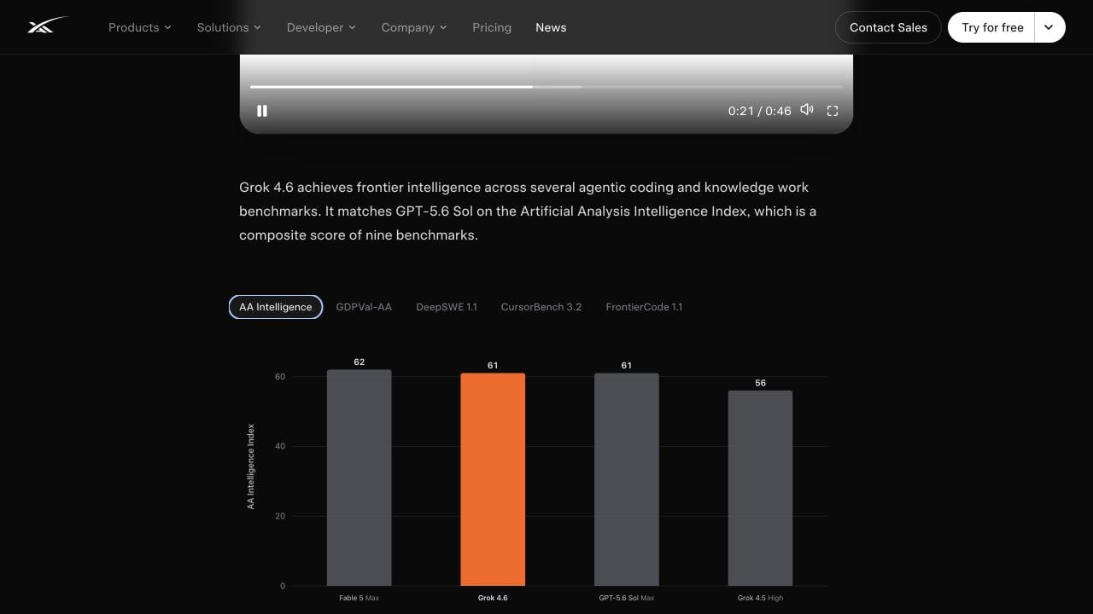Click the value 56 above Grok 4.5 bar
This screenshot has height=614, width=1093.
761,383
